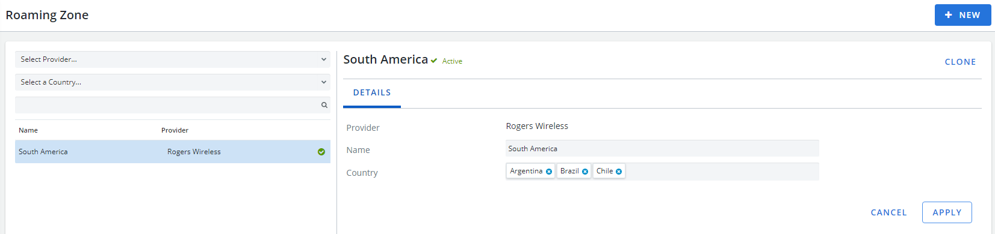Focus the zone search input field
Screen dimensions: 995x234
tap(169, 105)
